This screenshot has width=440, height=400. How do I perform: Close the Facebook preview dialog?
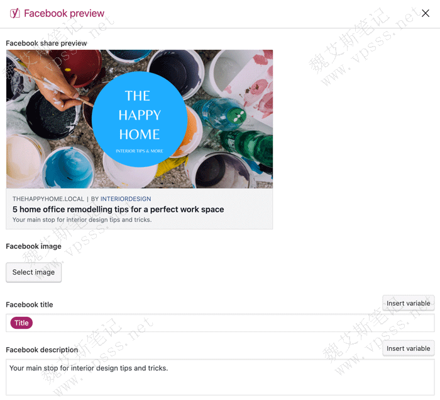[x=426, y=13]
